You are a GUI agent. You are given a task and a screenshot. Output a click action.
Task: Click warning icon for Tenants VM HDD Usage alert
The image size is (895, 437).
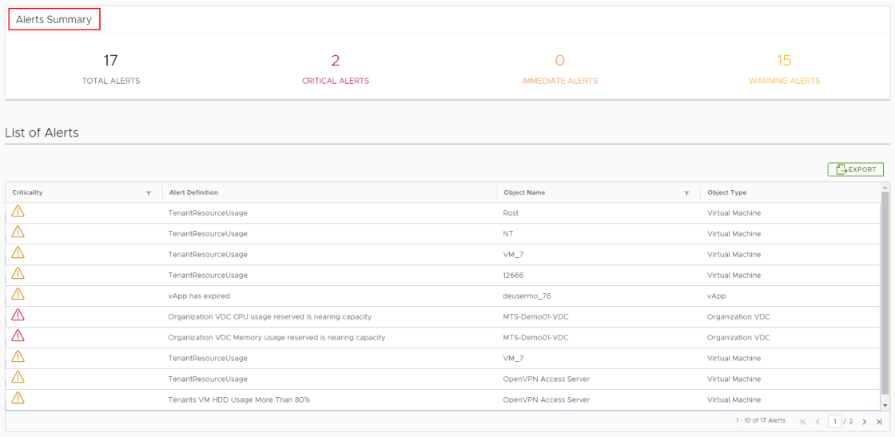pyautogui.click(x=18, y=399)
